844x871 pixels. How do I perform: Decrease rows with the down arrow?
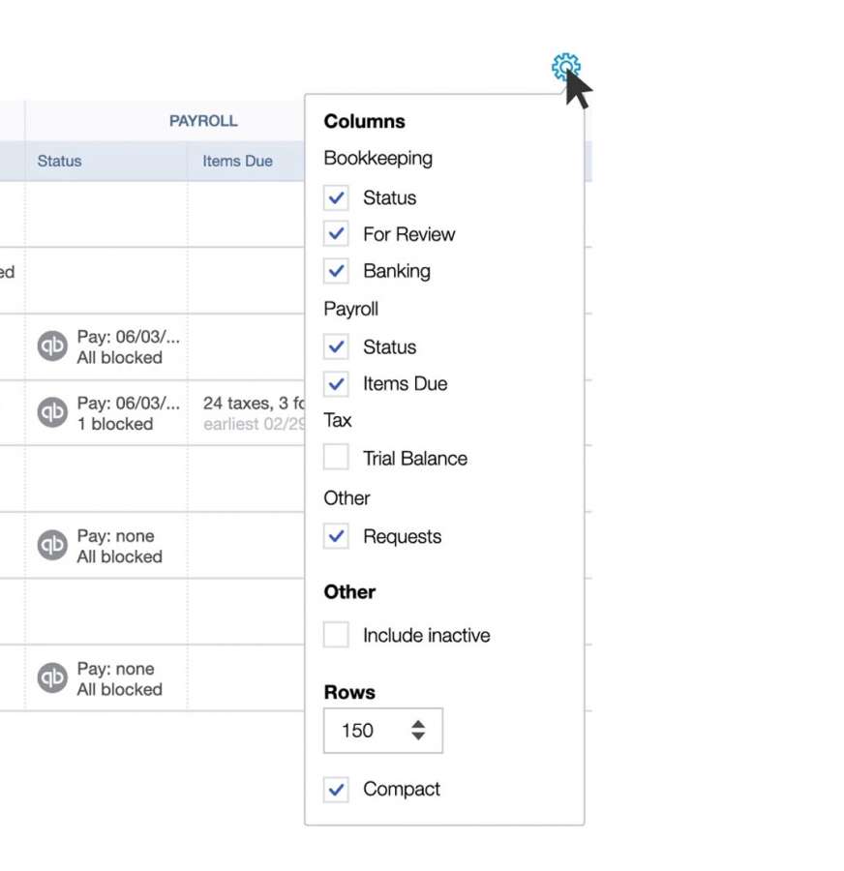(418, 736)
